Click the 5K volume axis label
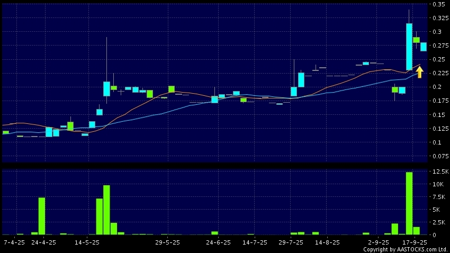The height and width of the screenshot is (253, 450). click(436, 210)
